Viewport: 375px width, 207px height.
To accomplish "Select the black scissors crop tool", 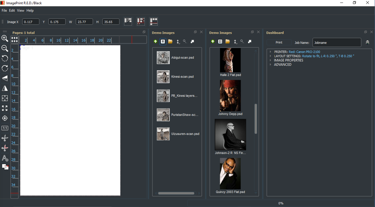I will tap(5, 138).
